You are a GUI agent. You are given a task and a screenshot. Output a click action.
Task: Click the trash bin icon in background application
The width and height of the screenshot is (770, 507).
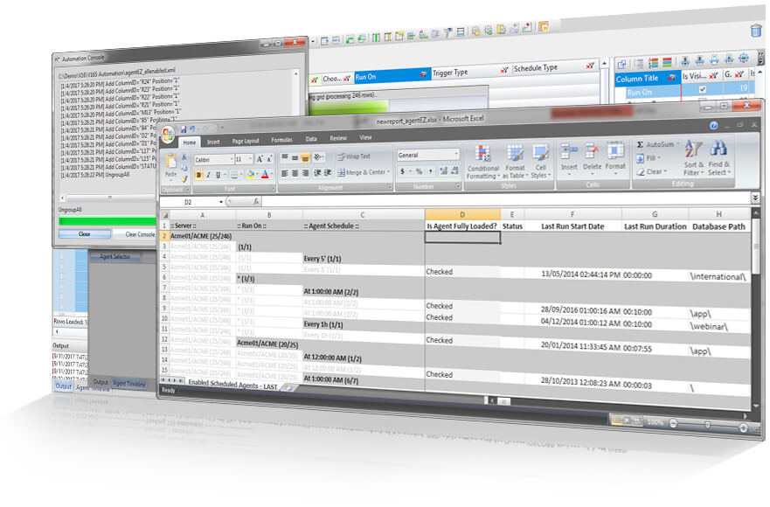(756, 31)
